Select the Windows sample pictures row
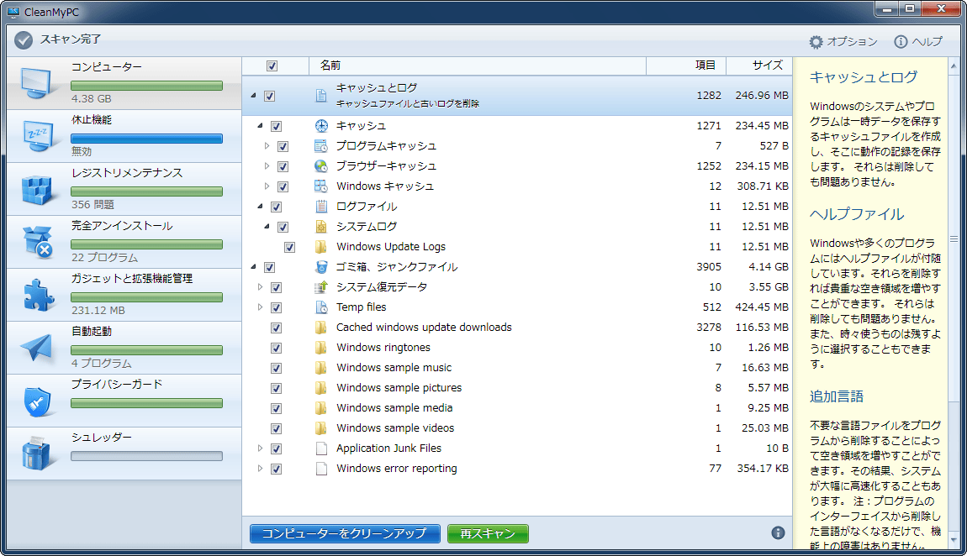Screen dimensions: 967x556 (x=517, y=388)
